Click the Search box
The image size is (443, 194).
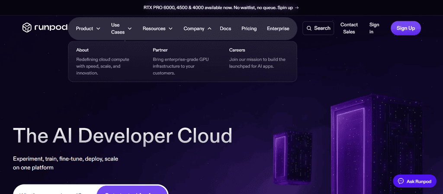pos(318,28)
